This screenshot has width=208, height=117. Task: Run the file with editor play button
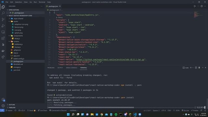(x=195, y=6)
